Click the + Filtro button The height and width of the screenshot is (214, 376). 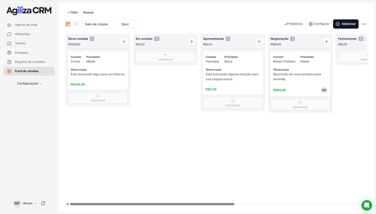tap(72, 12)
